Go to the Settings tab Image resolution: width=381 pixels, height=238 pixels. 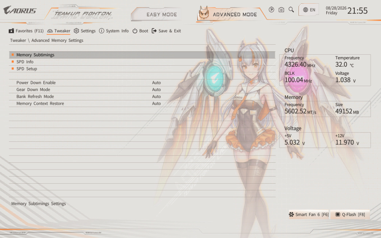[x=85, y=31]
